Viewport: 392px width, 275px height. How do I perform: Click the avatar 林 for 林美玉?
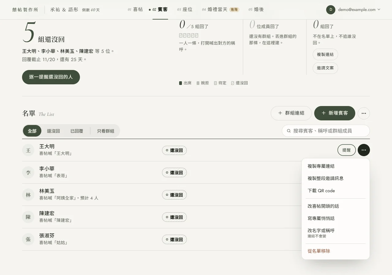click(x=28, y=195)
